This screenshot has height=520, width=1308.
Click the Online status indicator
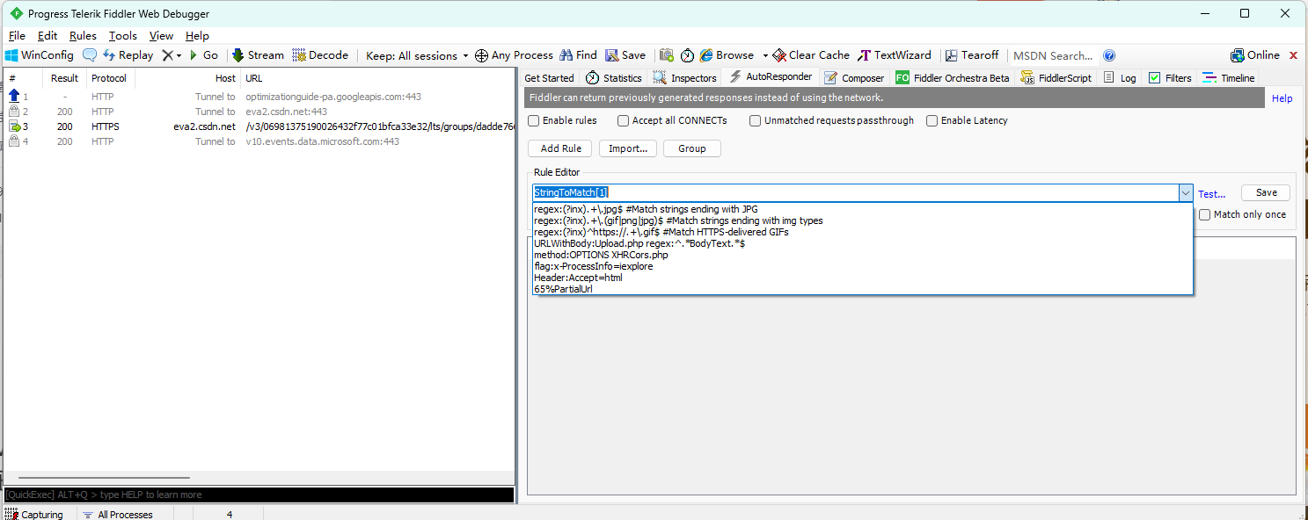pos(1255,55)
